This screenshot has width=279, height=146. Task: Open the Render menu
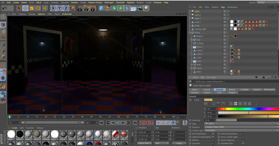click(74, 2)
